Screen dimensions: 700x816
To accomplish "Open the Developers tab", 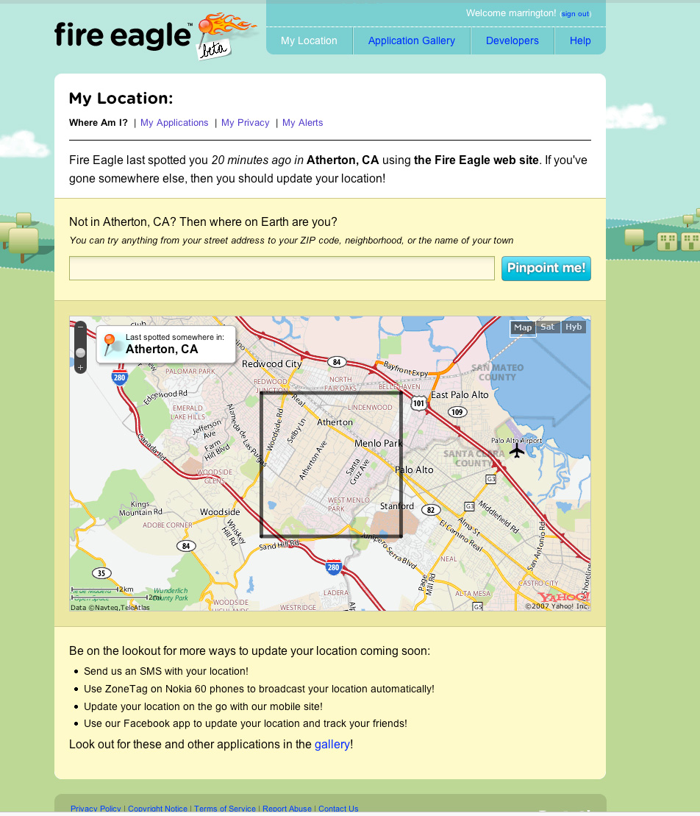I will click(x=512, y=40).
